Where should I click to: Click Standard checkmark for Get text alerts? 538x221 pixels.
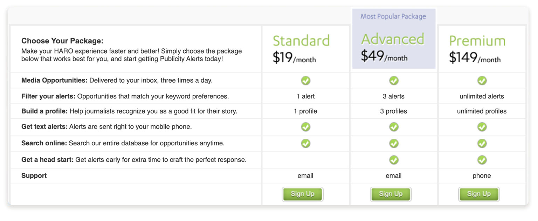(x=306, y=127)
